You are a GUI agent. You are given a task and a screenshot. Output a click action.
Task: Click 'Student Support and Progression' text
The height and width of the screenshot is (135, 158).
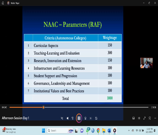pyautogui.click(x=55, y=76)
